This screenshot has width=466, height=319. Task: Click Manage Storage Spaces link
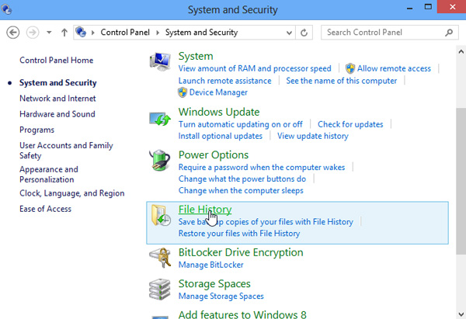[221, 296]
